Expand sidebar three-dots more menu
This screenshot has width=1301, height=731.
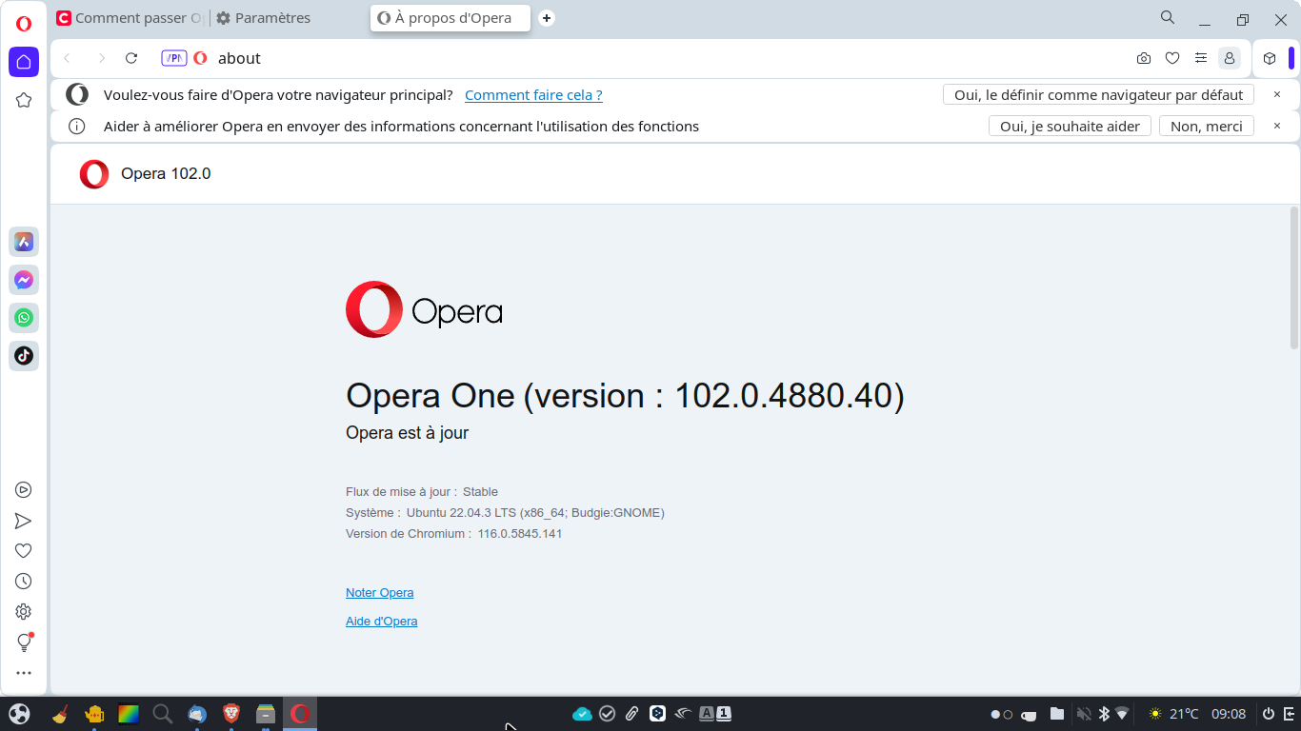click(24, 673)
